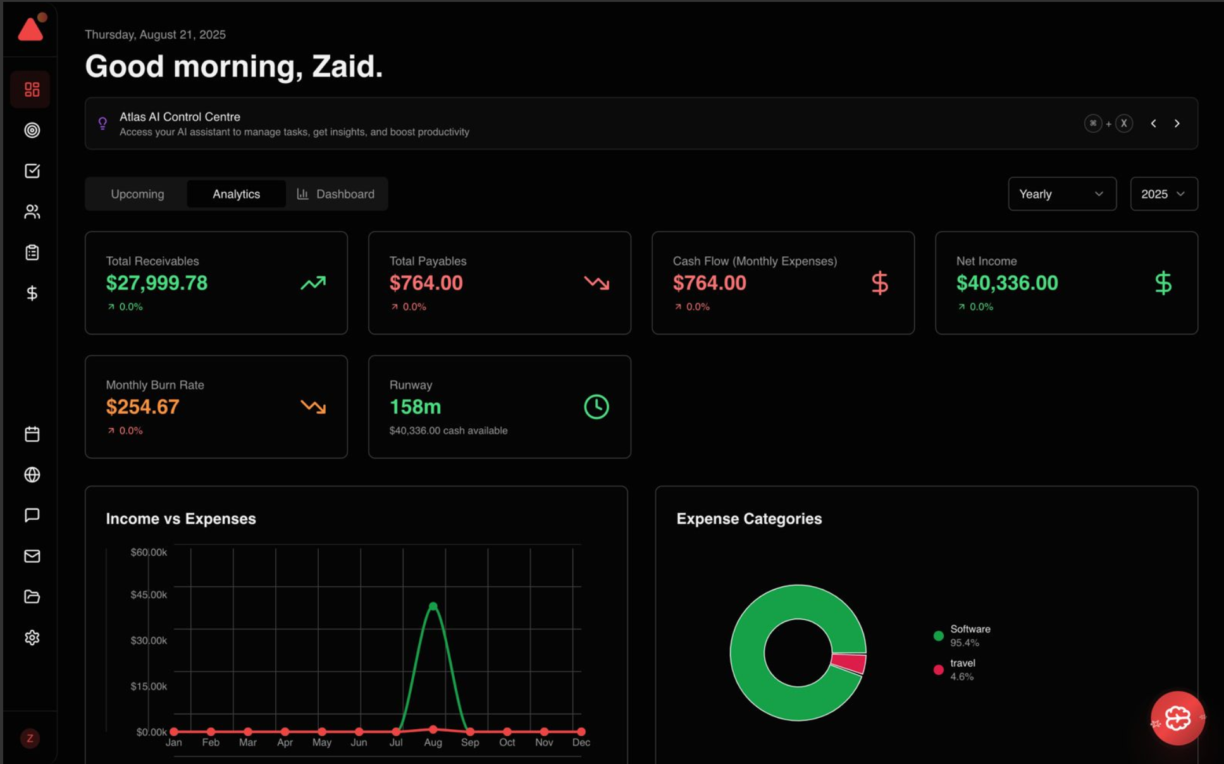Click the Net Income green dollar icon
Screen dimensions: 1224x764
coord(1163,283)
